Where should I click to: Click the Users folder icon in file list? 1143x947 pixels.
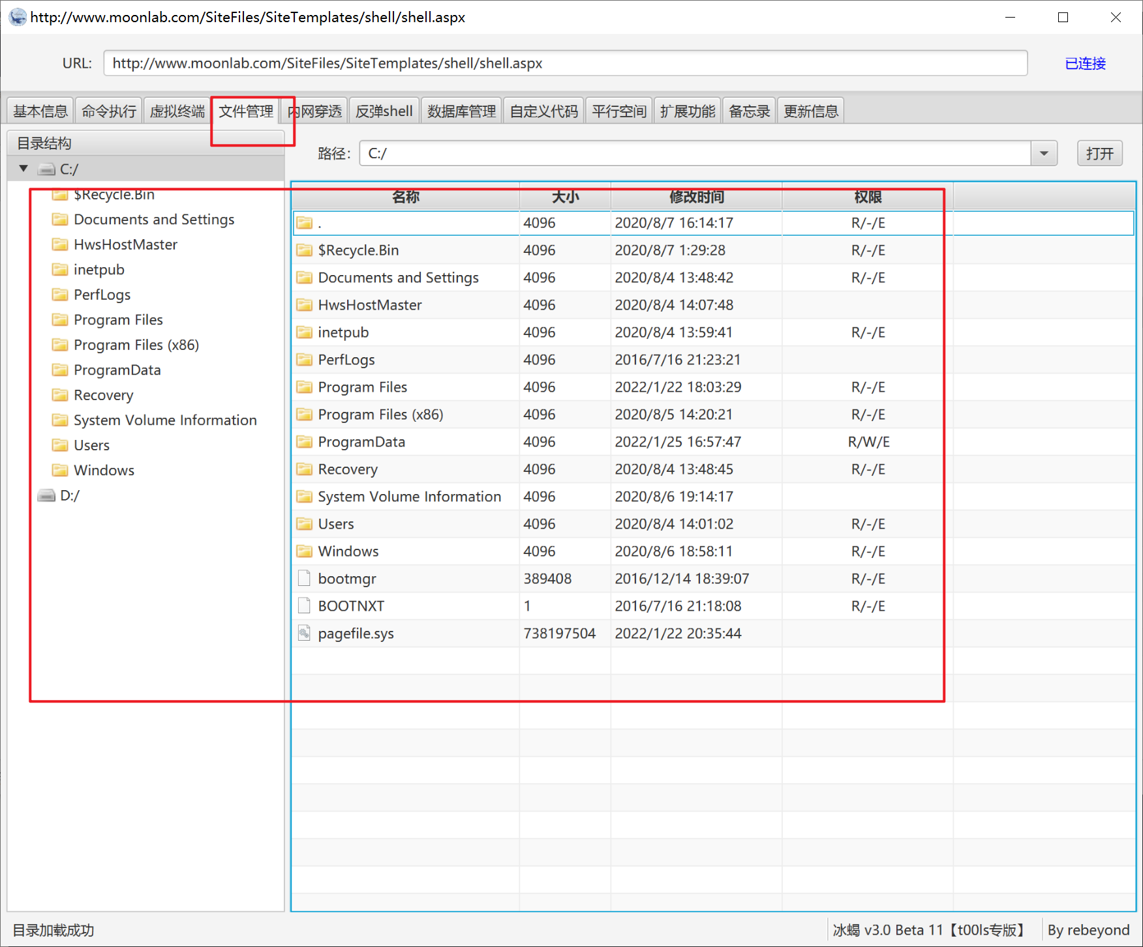304,523
